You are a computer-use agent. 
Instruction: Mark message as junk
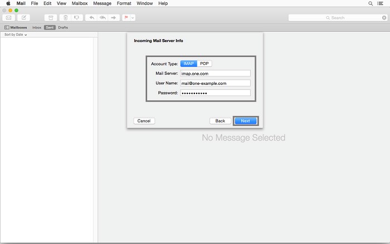coord(77,18)
